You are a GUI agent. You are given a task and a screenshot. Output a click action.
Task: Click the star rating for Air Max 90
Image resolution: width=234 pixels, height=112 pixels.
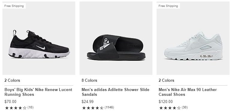[x=170, y=108]
